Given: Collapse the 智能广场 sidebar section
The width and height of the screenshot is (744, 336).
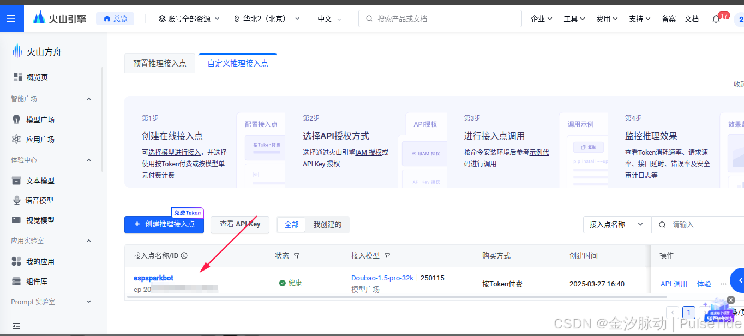Looking at the screenshot, I should 89,99.
